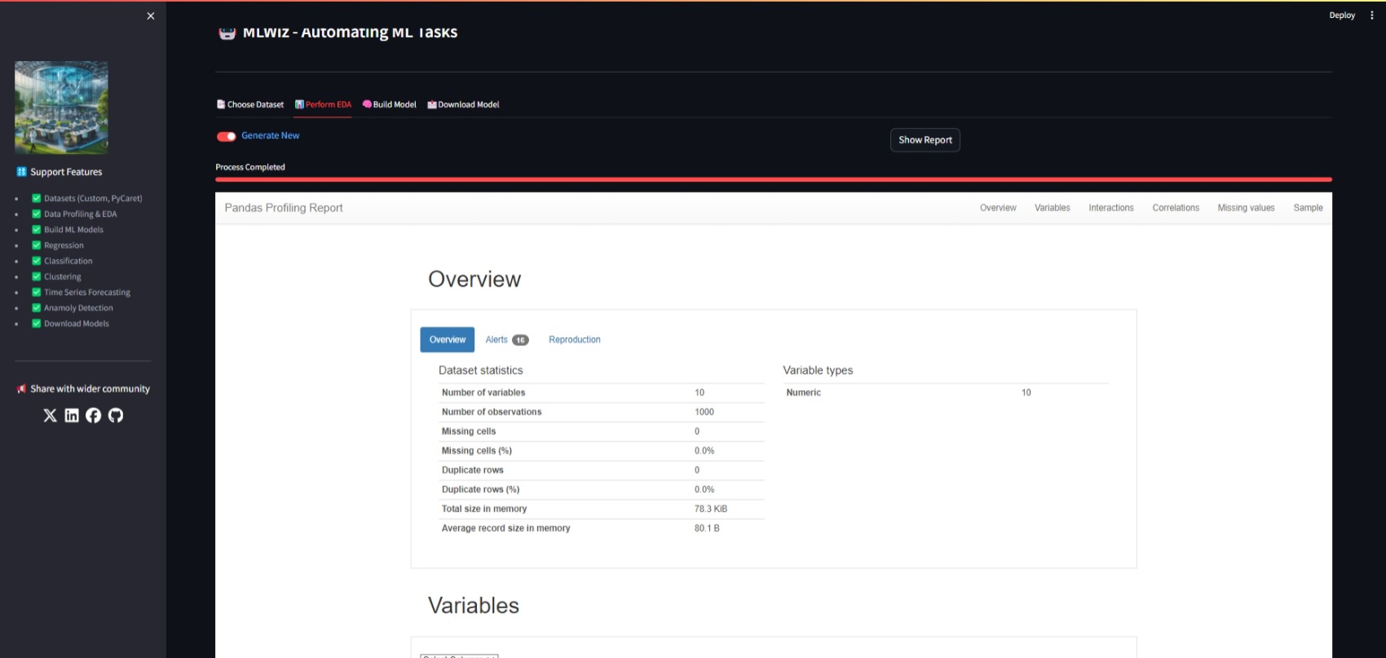This screenshot has width=1386, height=658.
Task: Open the three-dot app menu
Action: click(x=1372, y=15)
